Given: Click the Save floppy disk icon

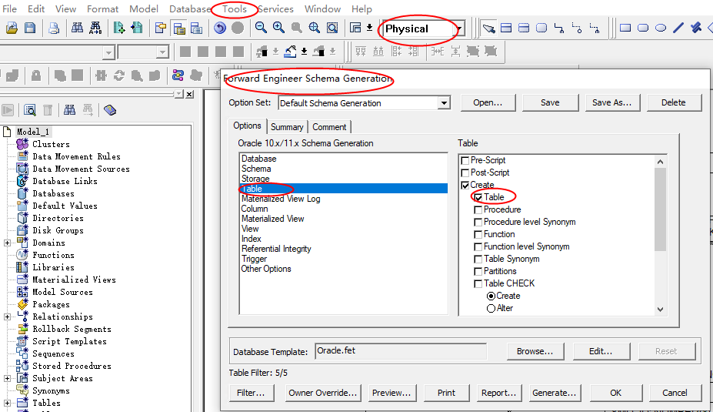Looking at the screenshot, I should click(30, 28).
